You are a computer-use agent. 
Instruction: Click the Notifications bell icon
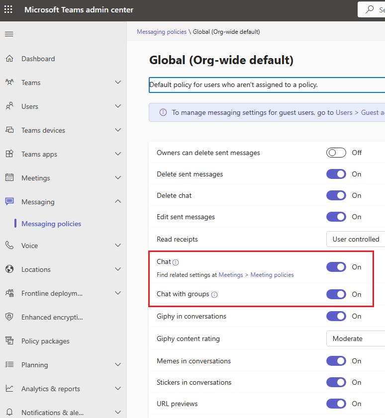click(x=9, y=412)
